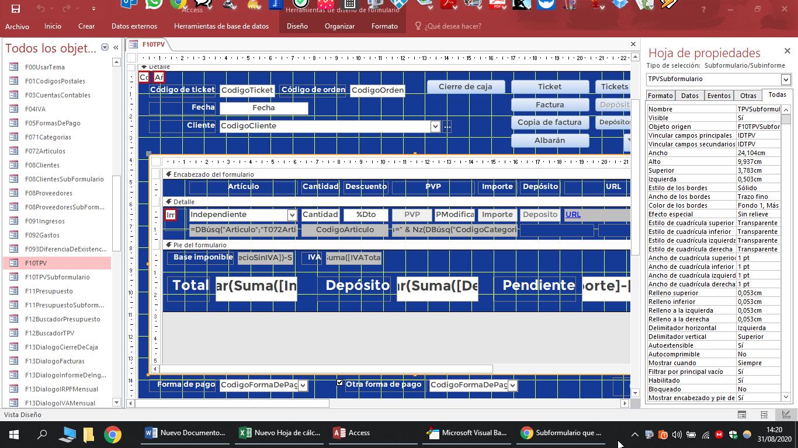Click the Tickets button
The height and width of the screenshot is (448, 798).
coord(613,86)
